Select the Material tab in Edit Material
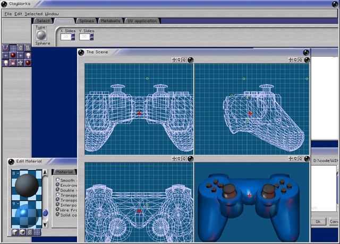340x244 pixels. point(64,172)
